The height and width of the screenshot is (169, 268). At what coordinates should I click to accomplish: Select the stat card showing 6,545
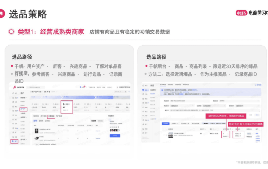point(35,107)
